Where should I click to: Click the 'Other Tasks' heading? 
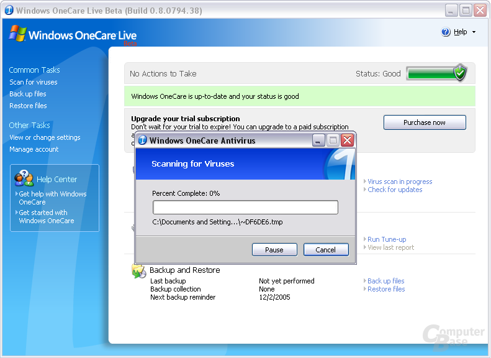click(29, 126)
